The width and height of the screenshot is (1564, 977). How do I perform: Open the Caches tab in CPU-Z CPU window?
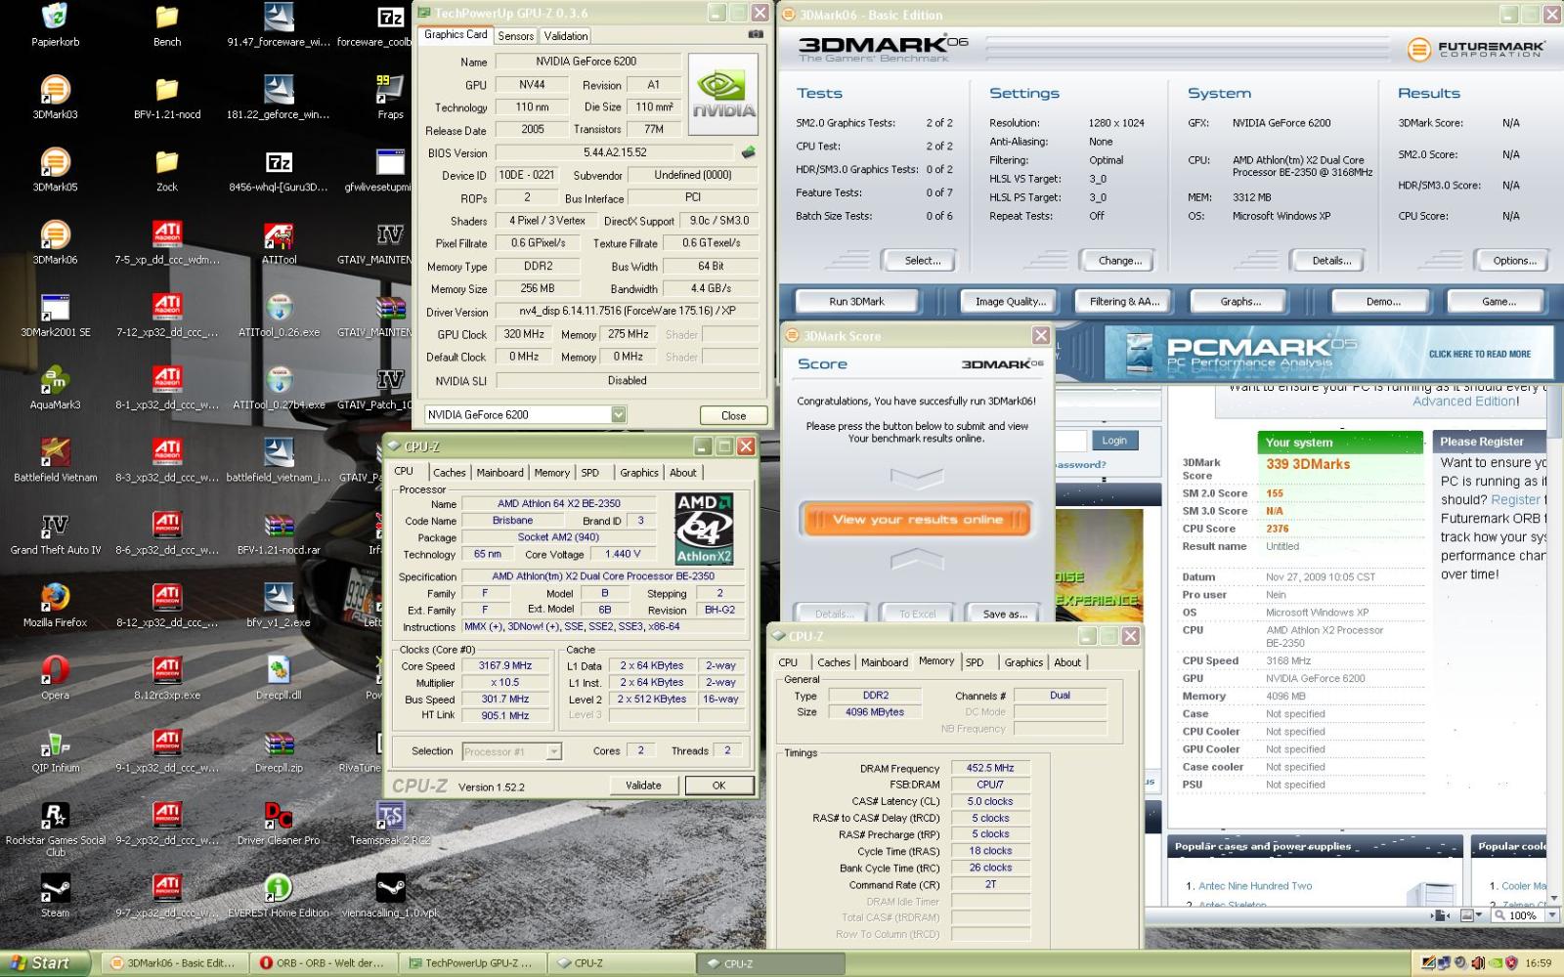point(450,472)
